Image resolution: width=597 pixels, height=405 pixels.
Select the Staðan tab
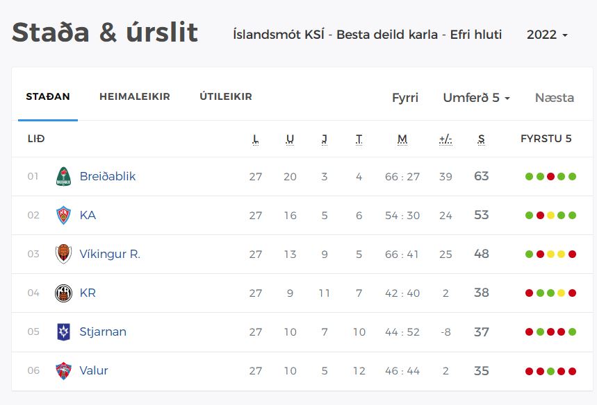tap(48, 97)
